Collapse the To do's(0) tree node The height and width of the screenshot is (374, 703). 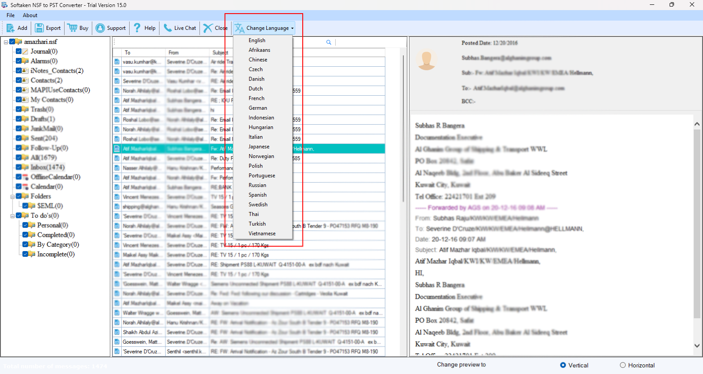pyautogui.click(x=12, y=216)
